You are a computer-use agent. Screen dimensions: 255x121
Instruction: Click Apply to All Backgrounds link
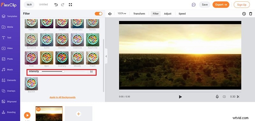click(x=62, y=97)
